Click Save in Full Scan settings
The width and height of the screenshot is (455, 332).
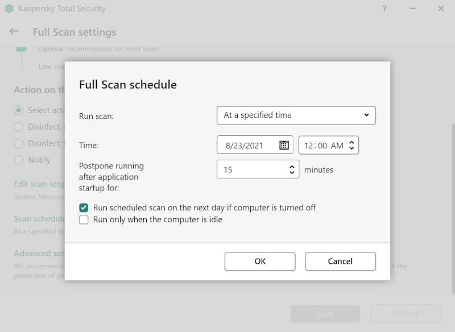[325, 313]
